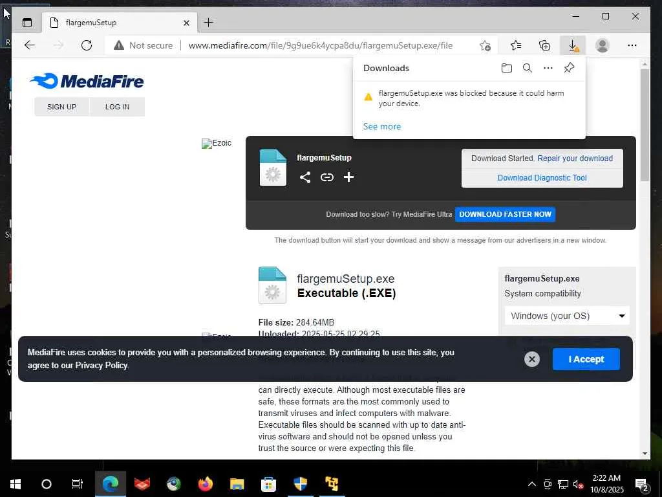
Task: Click DOWNLOAD FASTER NOW button
Action: click(x=505, y=214)
